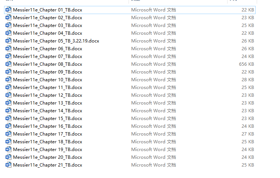The height and width of the screenshot is (178, 280).
Task: Click Word icon of Messier11e_Chapter 07_TB.docx
Action: [x=8, y=56]
